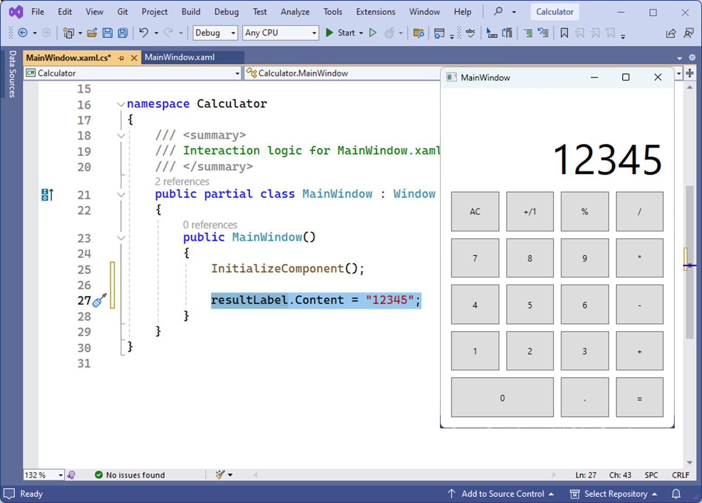This screenshot has width=702, height=503.
Task: Click Start Without Debugging outline play icon
Action: tap(373, 33)
